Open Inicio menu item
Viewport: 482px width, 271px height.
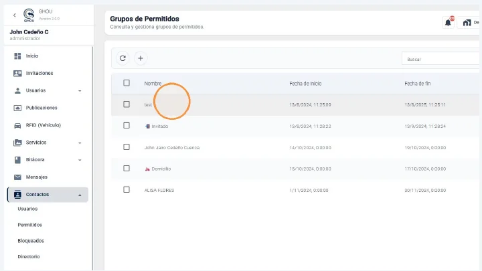coord(32,56)
